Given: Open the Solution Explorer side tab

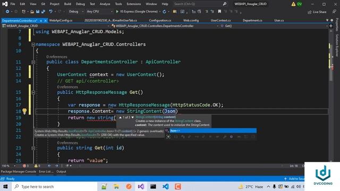Looking at the screenshot, I should 337,45.
